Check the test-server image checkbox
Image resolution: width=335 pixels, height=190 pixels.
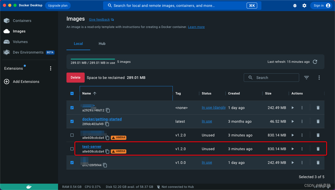point(72,149)
